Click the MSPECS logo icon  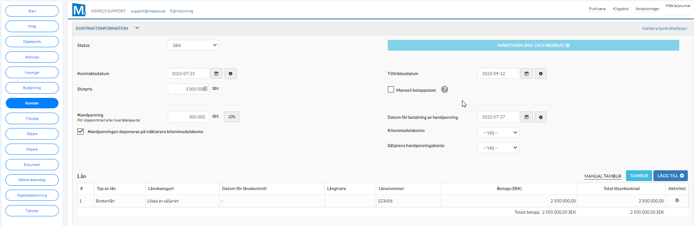point(79,10)
